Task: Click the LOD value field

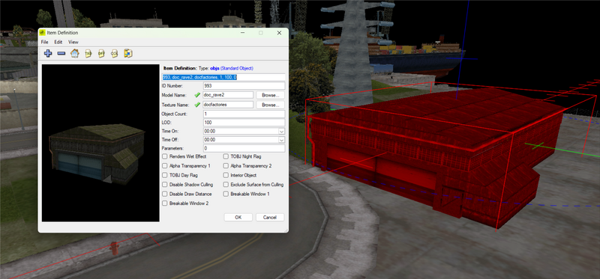Action: click(x=244, y=123)
